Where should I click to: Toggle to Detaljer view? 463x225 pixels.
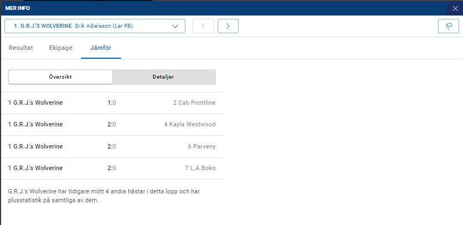point(163,77)
